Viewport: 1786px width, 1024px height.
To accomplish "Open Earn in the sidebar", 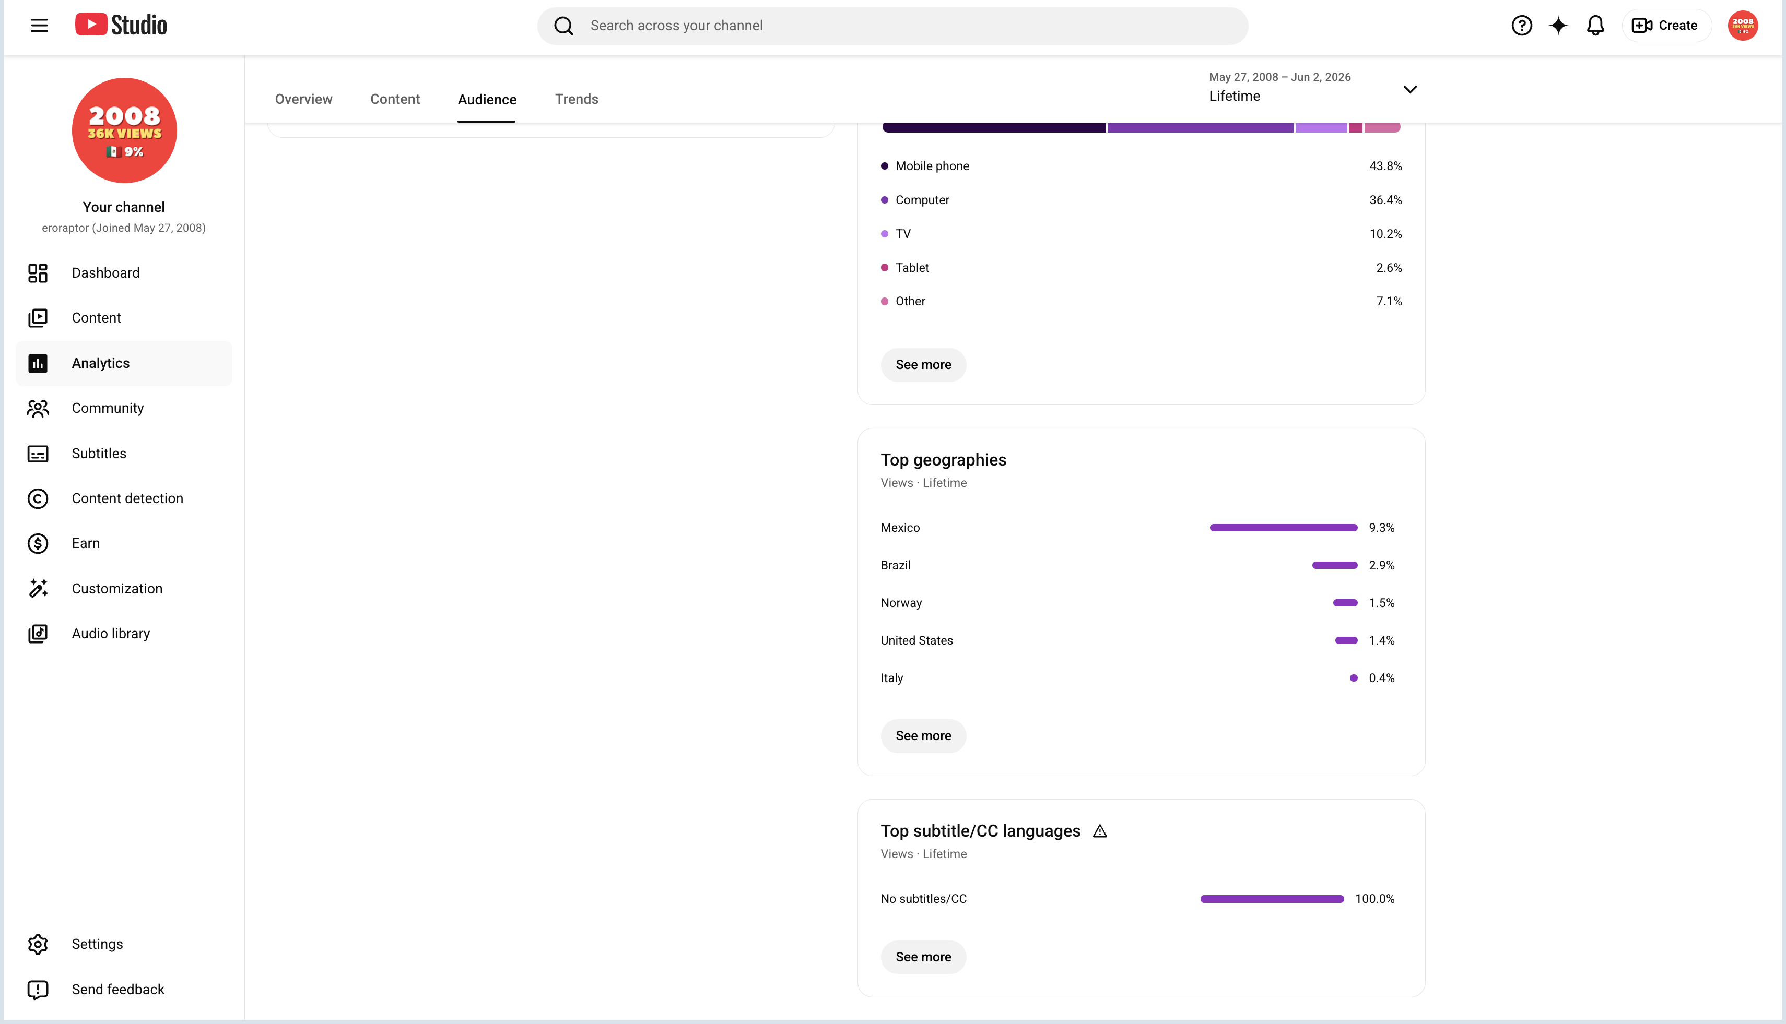I will 124,544.
